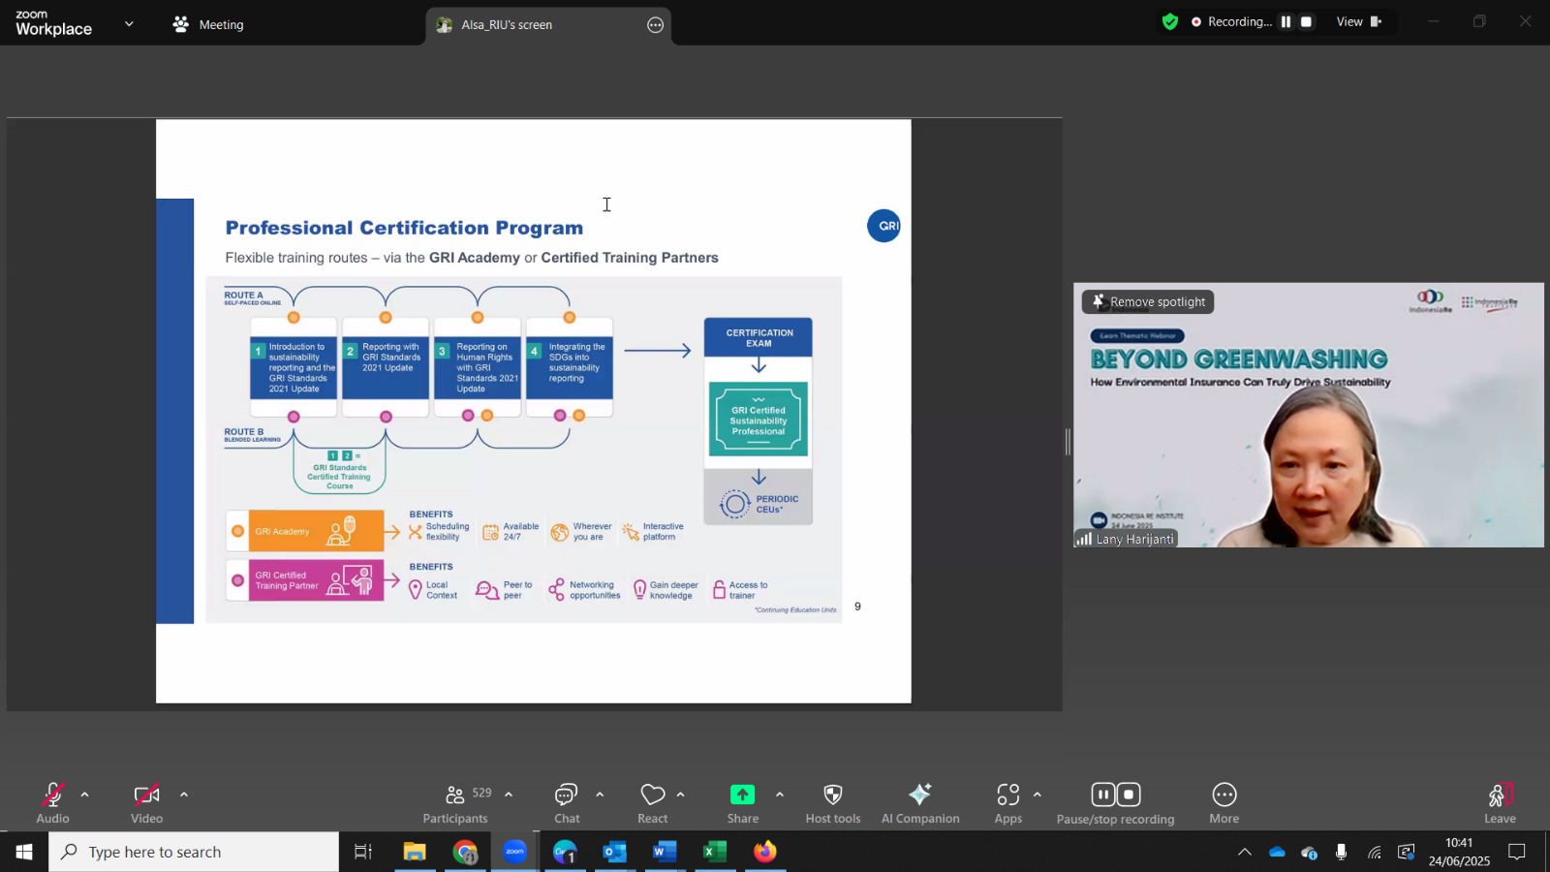Open the Zoom Workplace dropdown chevron

point(129,24)
